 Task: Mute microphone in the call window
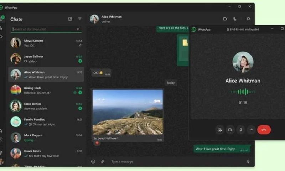click(x=241, y=130)
